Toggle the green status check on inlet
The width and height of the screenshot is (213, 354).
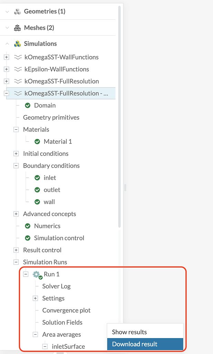pyautogui.click(x=37, y=177)
